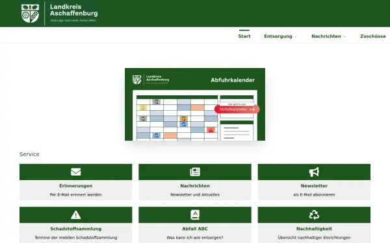
Task: Click the Landkreis Aschaffenburg coat of arms logo
Action: pyautogui.click(x=30, y=14)
